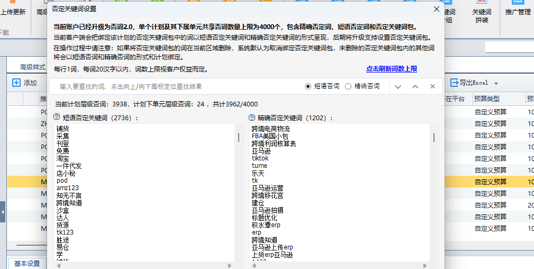Click right arrow of 精确 list horizontal scrollbar
Viewport: 534px width, 269px height.
(x=425, y=266)
